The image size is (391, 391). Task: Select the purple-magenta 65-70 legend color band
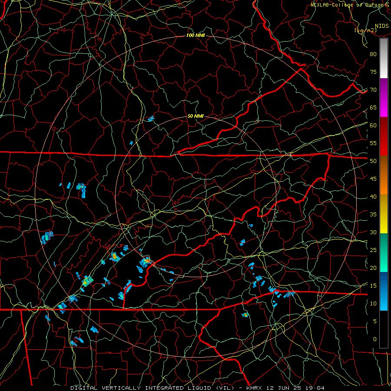384,98
